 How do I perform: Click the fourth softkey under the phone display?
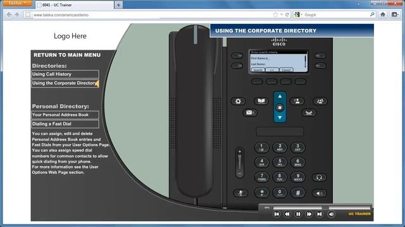(301, 81)
